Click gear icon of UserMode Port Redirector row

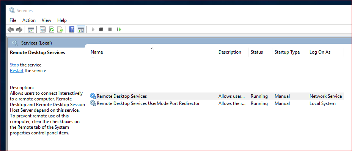click(x=93, y=103)
